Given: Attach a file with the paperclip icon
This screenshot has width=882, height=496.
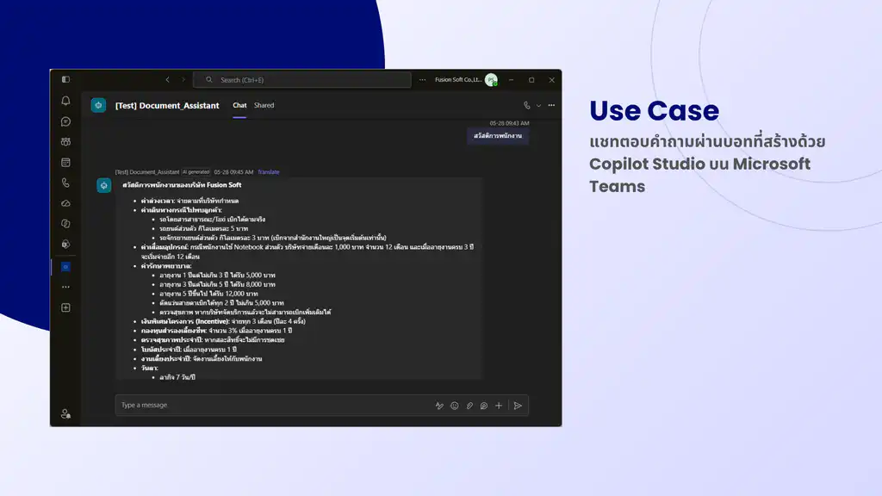Looking at the screenshot, I should (x=469, y=406).
